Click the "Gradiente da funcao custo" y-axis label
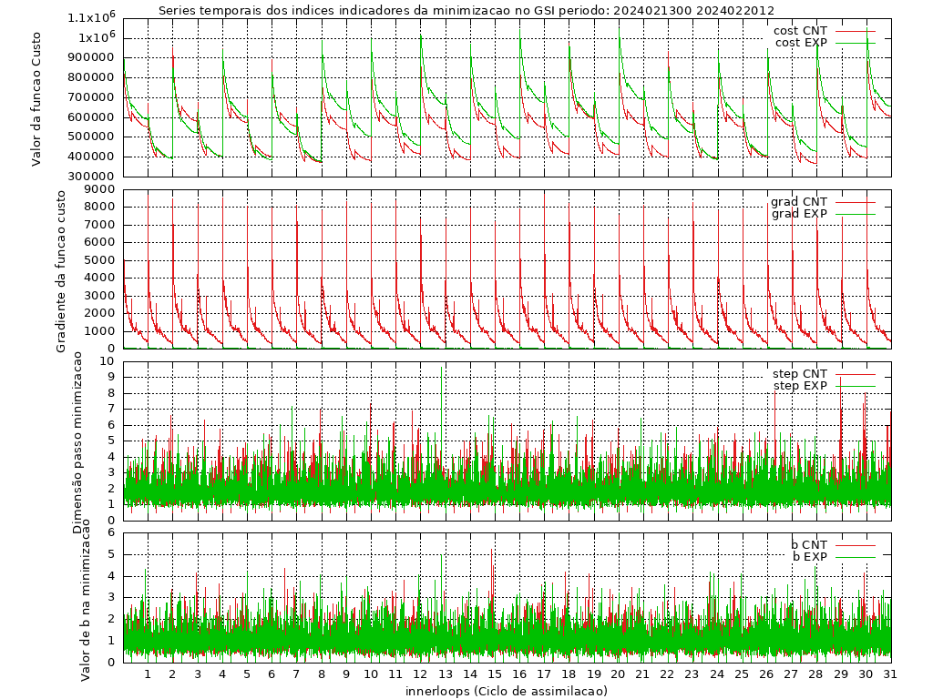The width and height of the screenshot is (933, 699). 61,270
